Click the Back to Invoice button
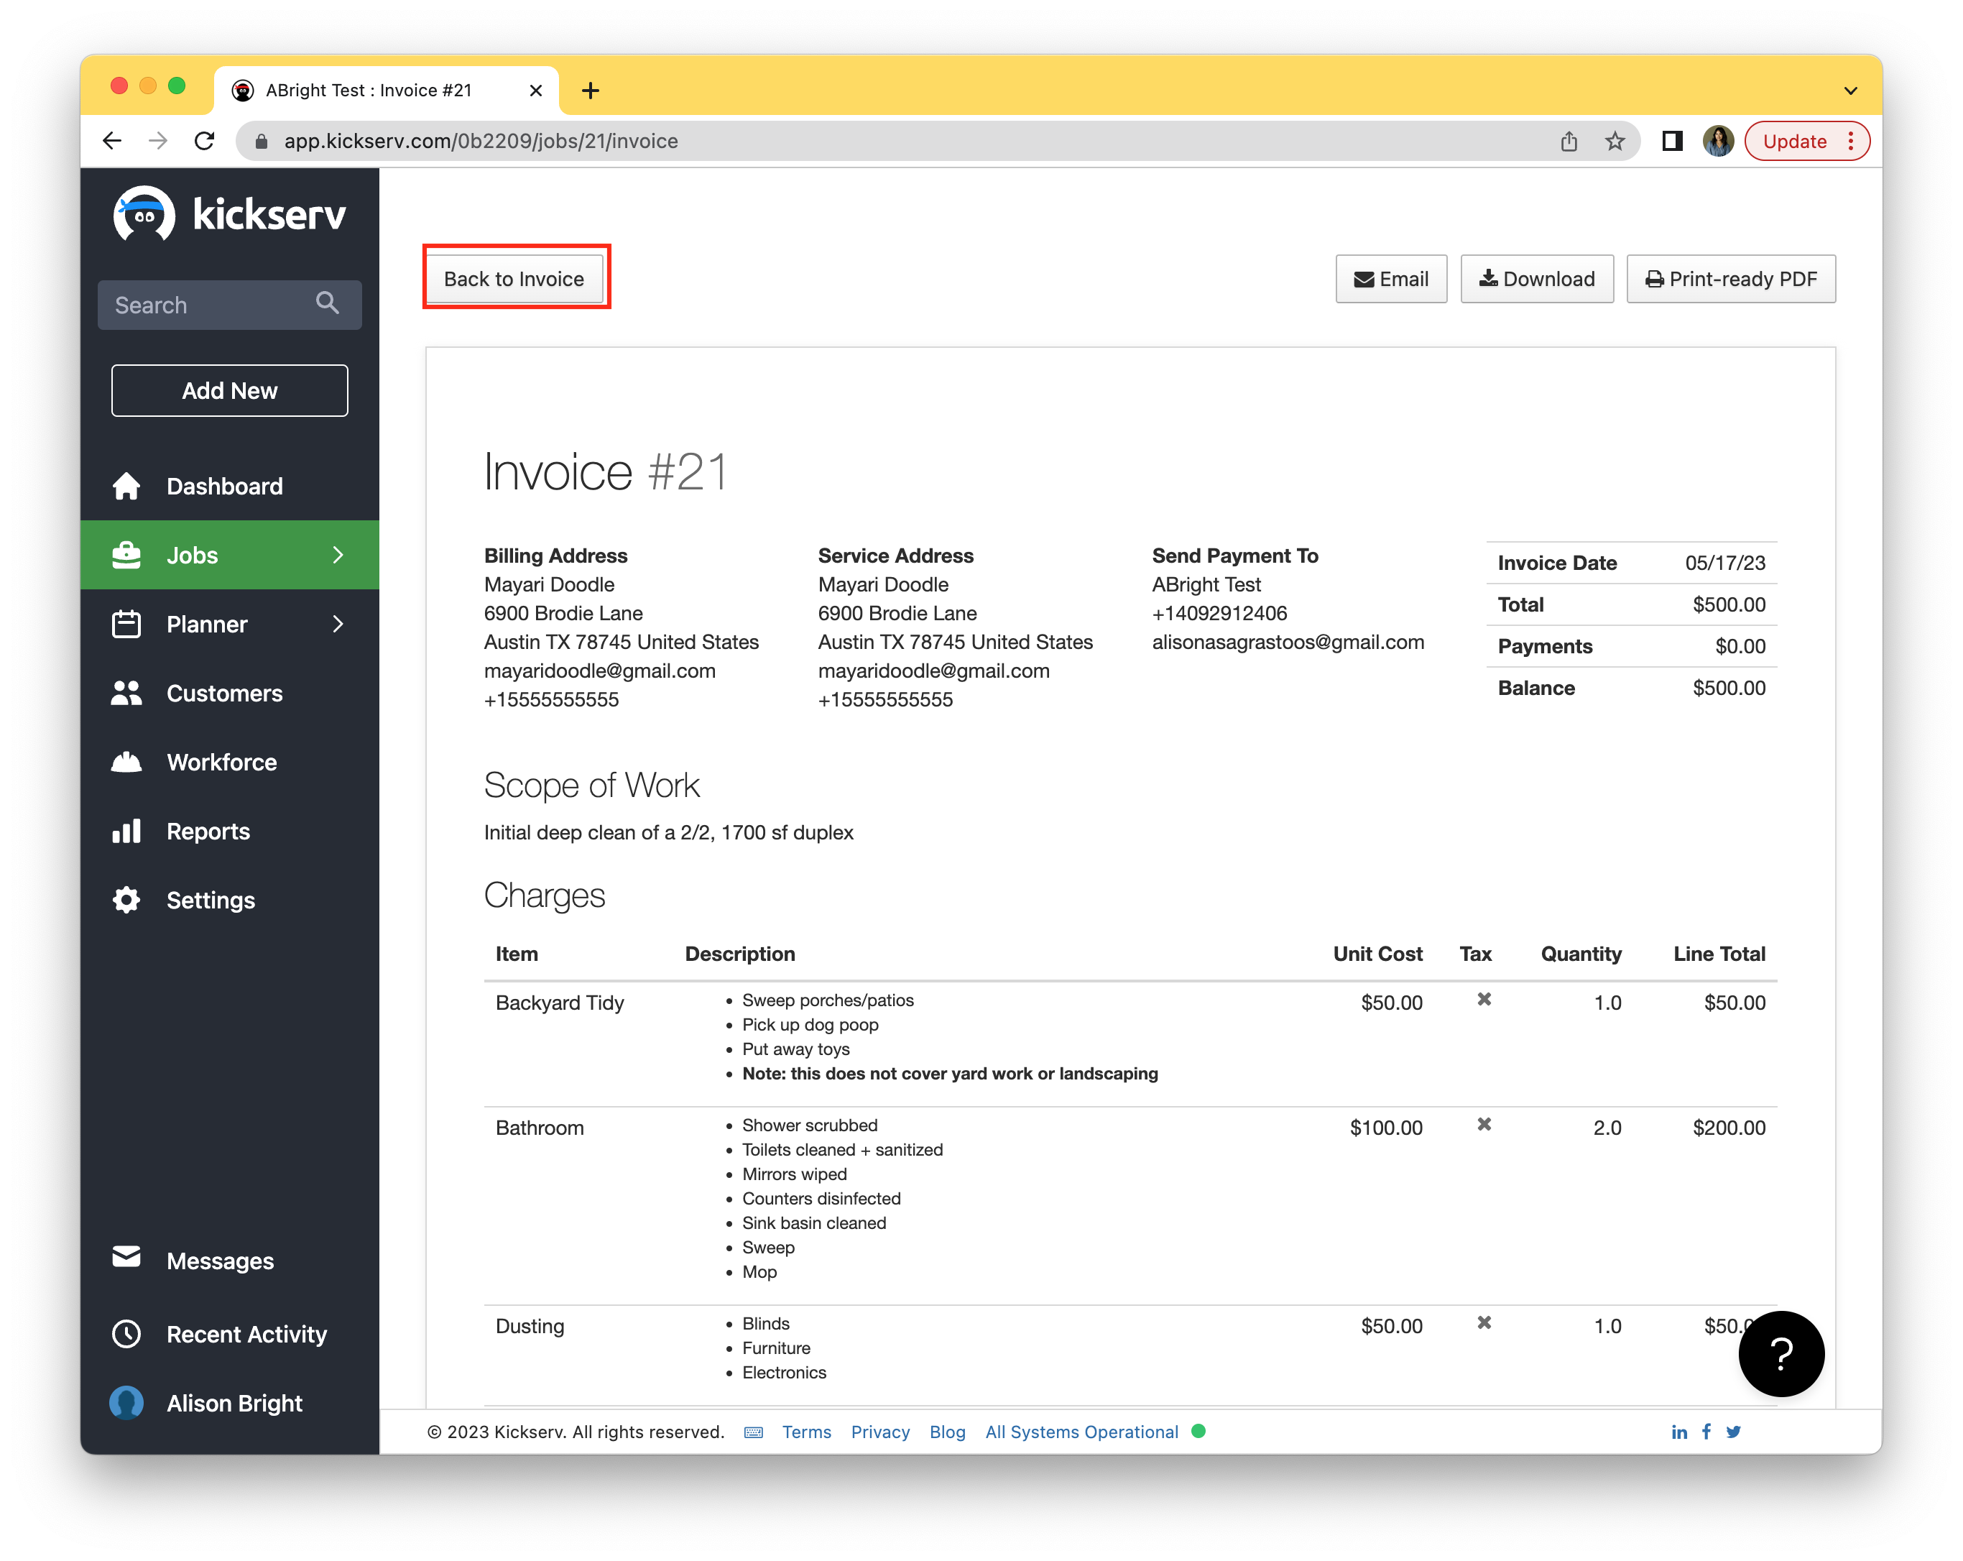This screenshot has width=1963, height=1561. [514, 279]
